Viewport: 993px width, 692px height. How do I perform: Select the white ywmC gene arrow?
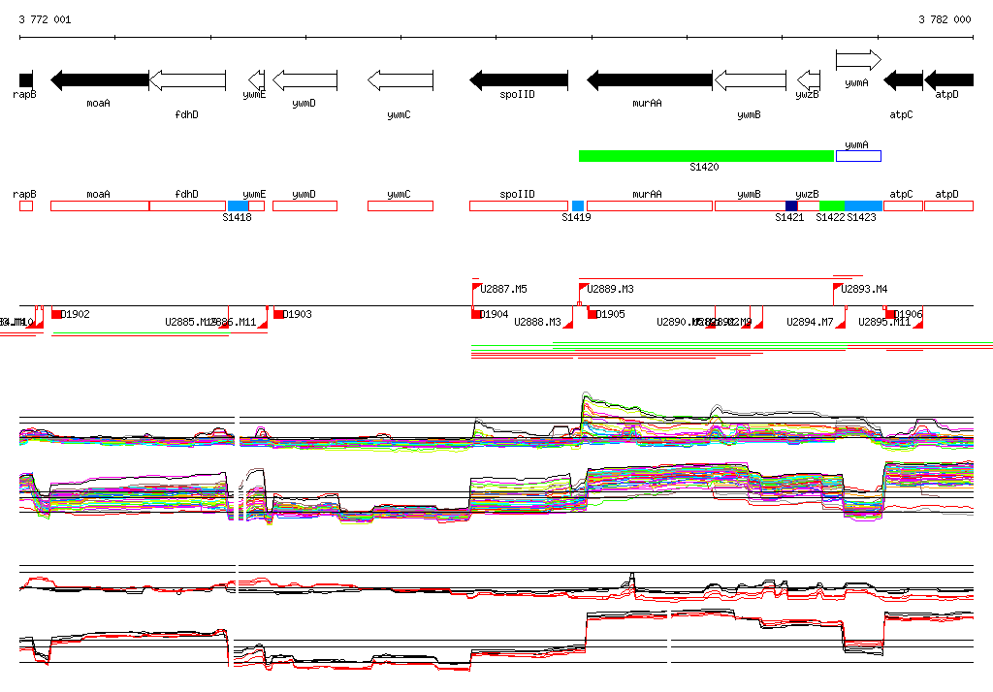[x=400, y=80]
